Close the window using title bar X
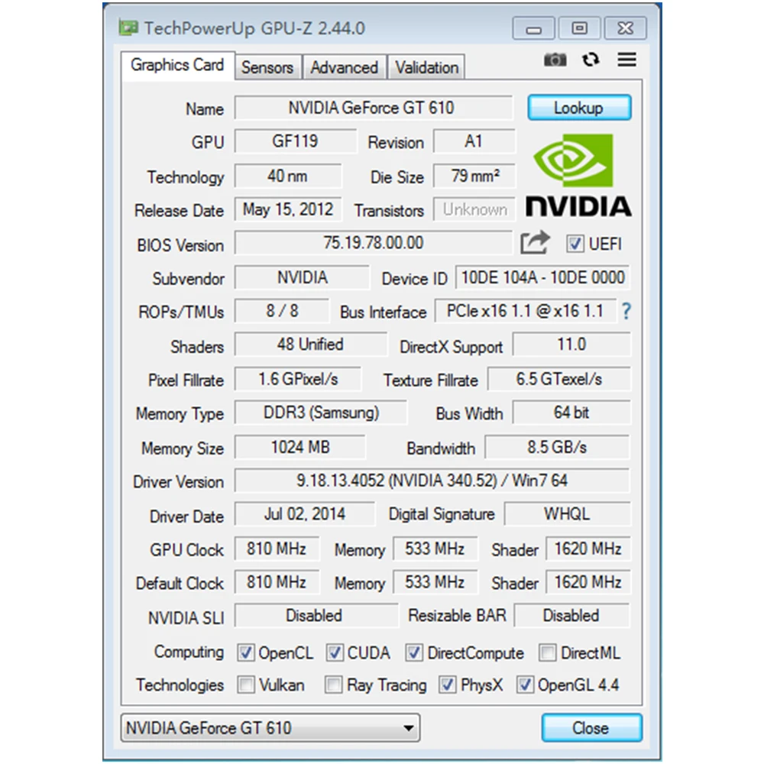Viewport: 764px width, 764px height. [626, 28]
